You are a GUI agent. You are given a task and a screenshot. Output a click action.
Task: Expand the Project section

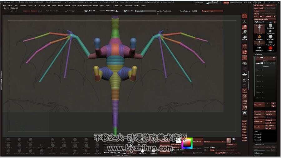click(x=258, y=137)
